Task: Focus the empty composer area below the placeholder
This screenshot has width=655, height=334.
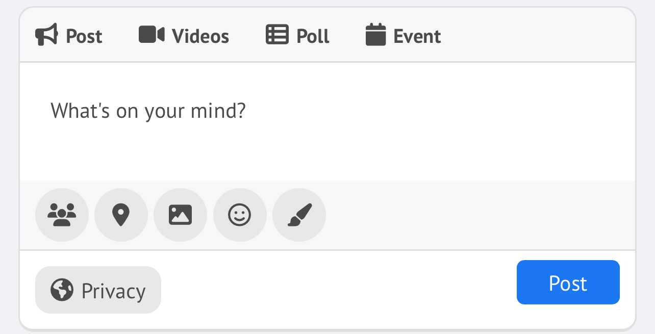Action: [326, 153]
